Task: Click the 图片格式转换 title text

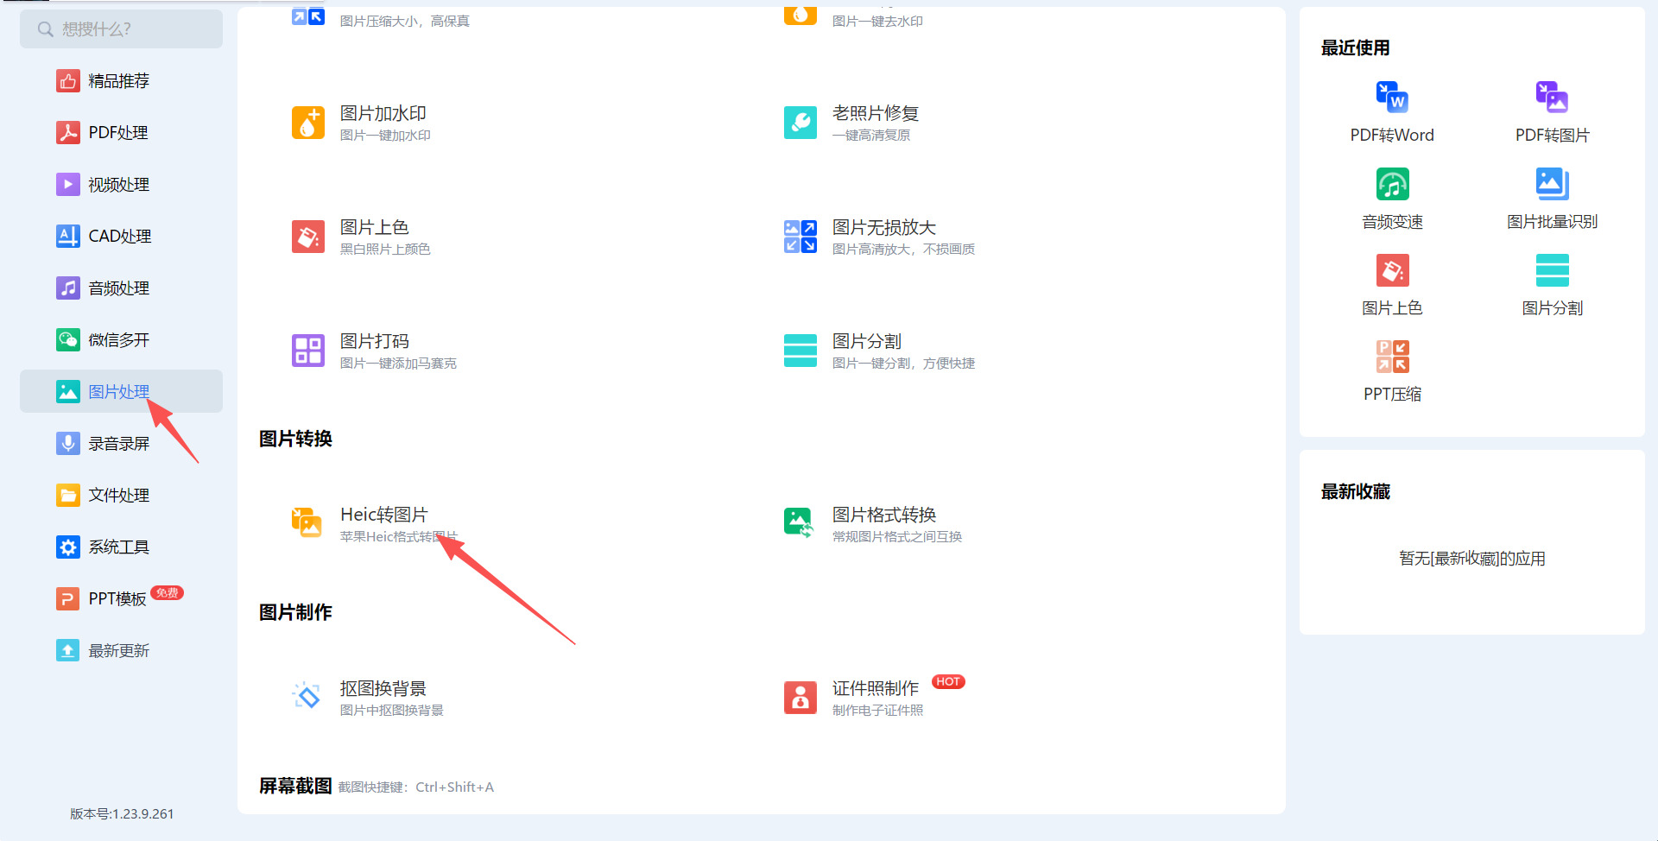Action: click(884, 515)
